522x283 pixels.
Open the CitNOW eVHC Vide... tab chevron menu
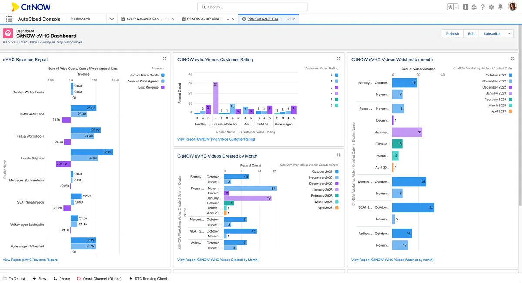tap(228, 19)
